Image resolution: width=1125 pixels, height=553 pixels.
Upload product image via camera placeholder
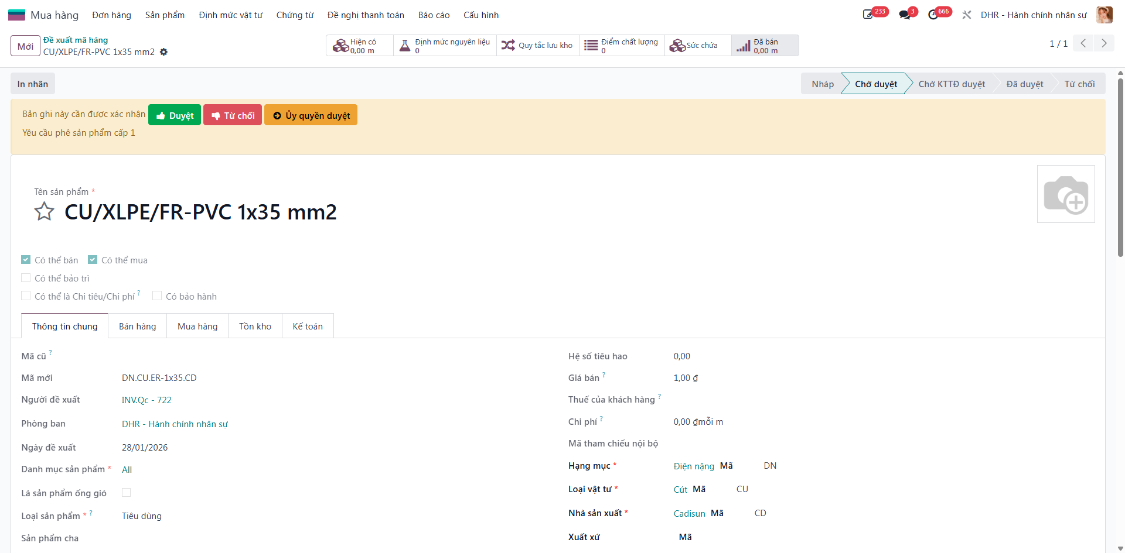(1066, 194)
